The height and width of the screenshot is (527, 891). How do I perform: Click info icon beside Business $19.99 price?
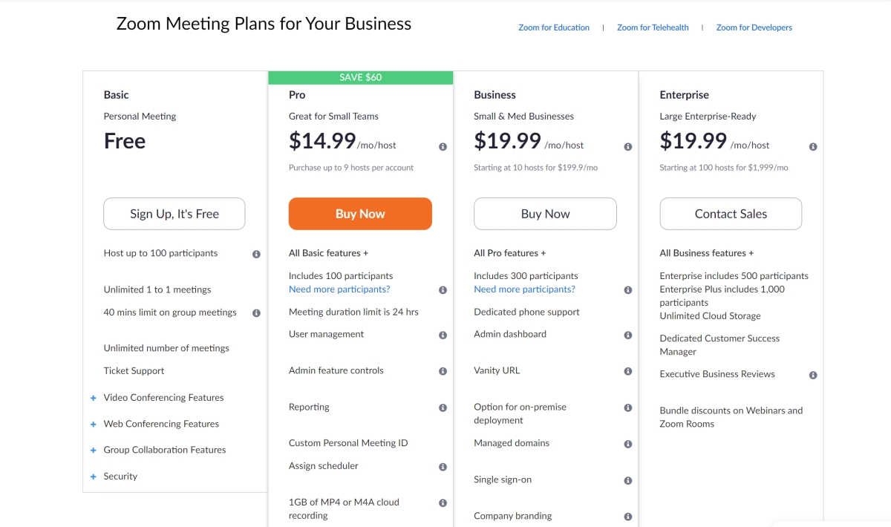627,147
